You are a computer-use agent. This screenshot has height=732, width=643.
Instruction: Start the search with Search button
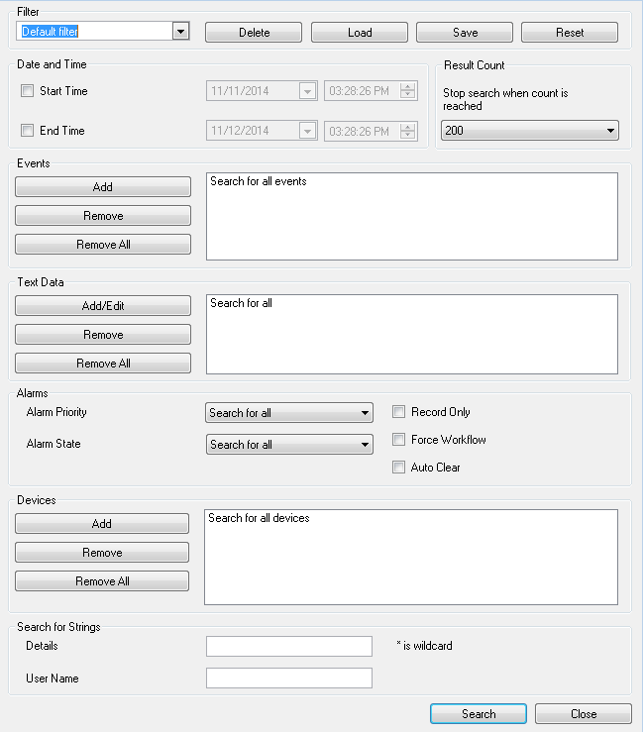[479, 714]
